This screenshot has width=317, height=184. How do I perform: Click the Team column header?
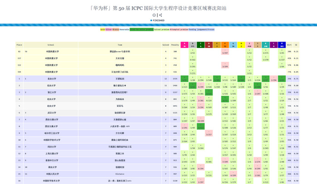click(x=120, y=45)
